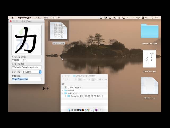Click the battery status icon
This screenshot has width=170, height=128.
(x=138, y=18)
